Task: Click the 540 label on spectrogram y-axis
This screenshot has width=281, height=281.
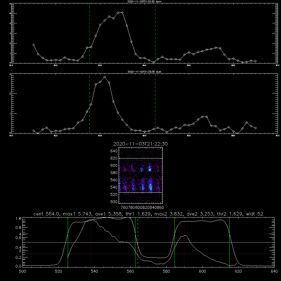Action: [114, 187]
